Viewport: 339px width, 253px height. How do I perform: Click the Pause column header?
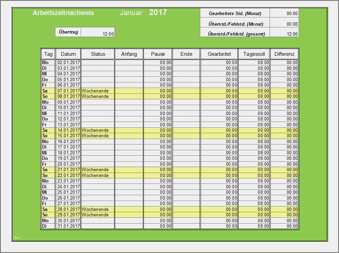[158, 54]
